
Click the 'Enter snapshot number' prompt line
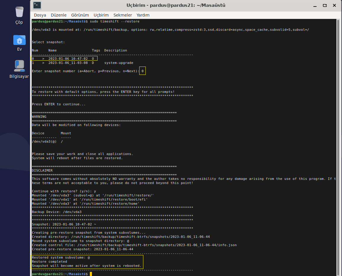pyautogui.click(x=88, y=71)
